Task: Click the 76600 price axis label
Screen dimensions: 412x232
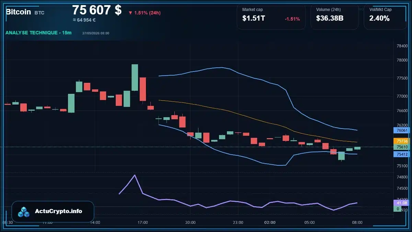Action: point(402,111)
